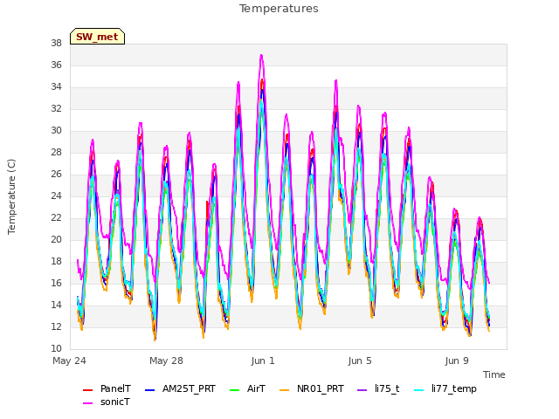Click the 22 y-axis tick label
Image resolution: width=559 pixels, height=419 pixels.
pos(56,217)
